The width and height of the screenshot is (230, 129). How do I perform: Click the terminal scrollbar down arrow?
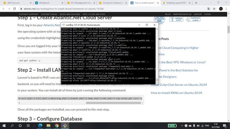coord(157,83)
